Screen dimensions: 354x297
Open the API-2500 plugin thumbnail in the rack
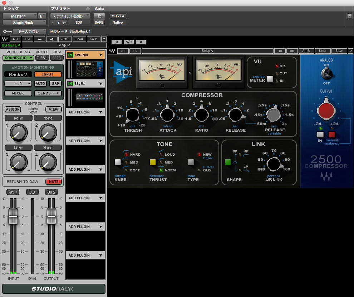click(x=90, y=68)
